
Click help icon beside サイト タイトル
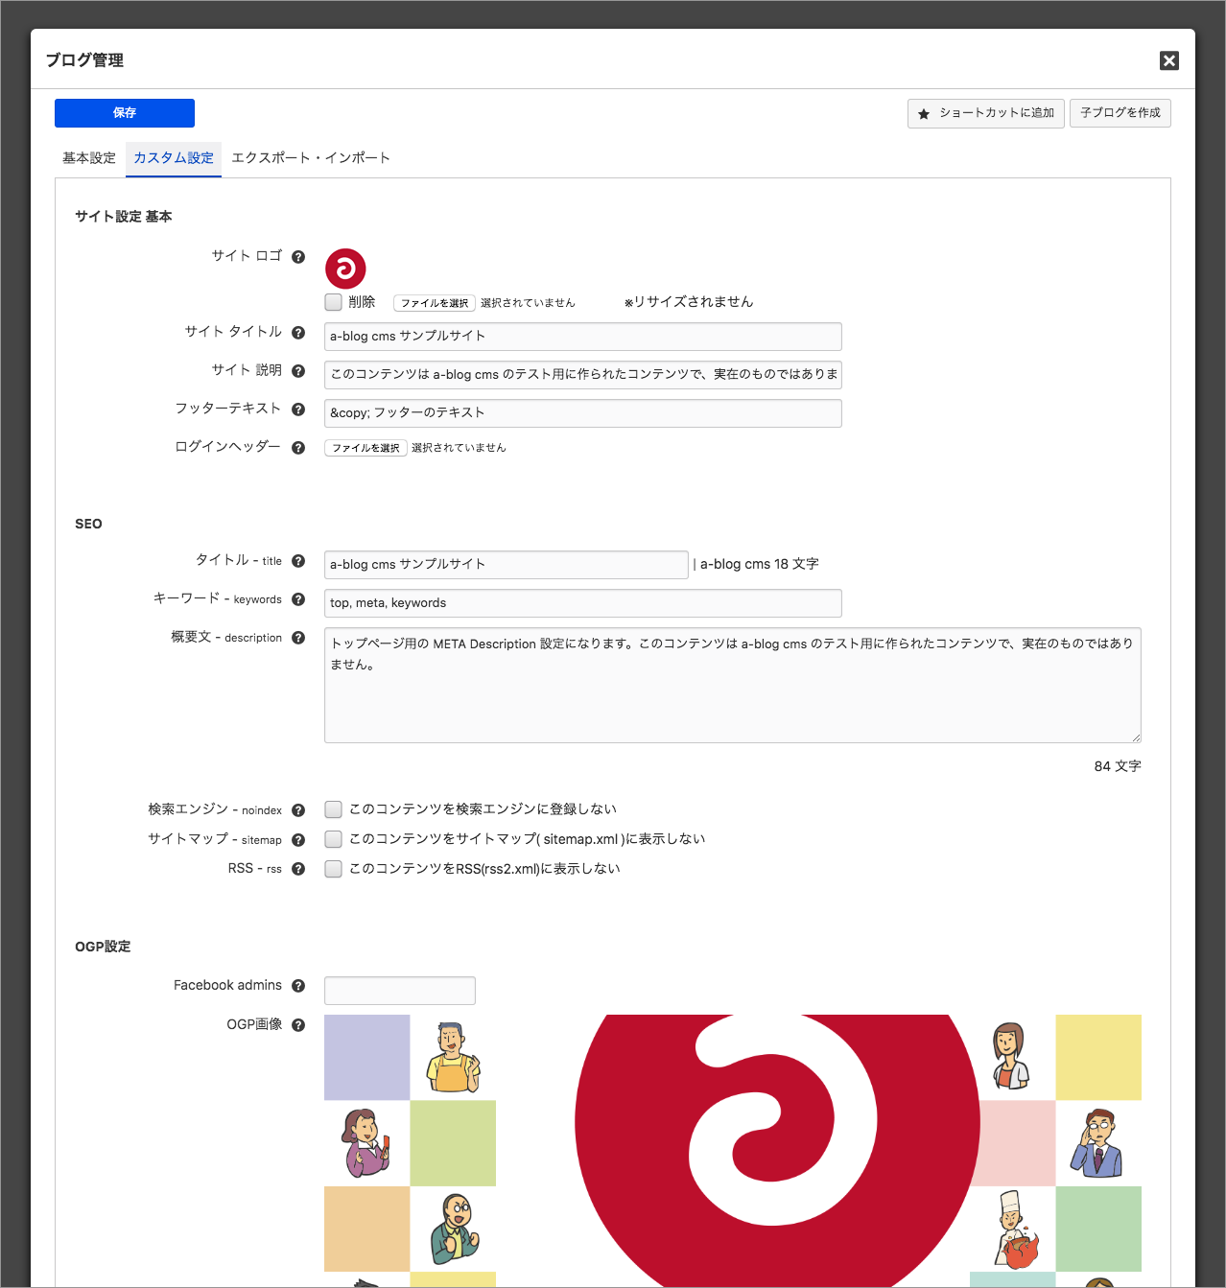coord(298,333)
